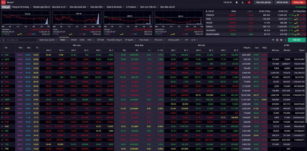307x151 pixels.
Task: Expand the Phái sinh dropdown
Action: [x=159, y=40]
